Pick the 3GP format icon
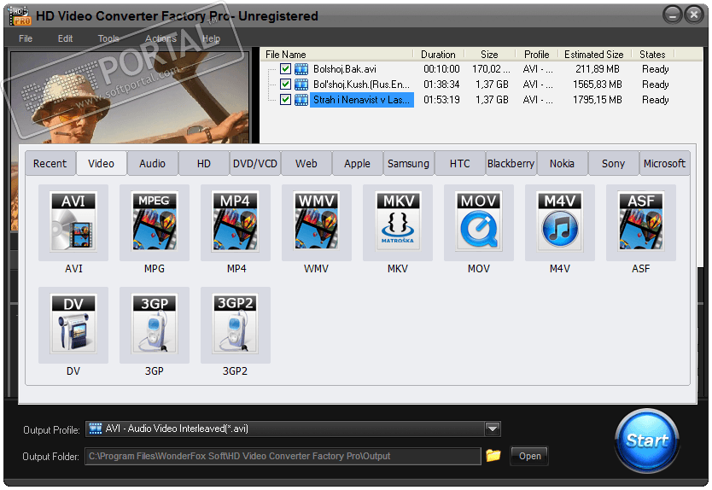712x490 pixels. pyautogui.click(x=155, y=324)
